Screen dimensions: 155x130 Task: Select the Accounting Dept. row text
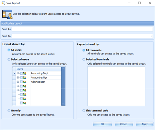click(x=40, y=73)
